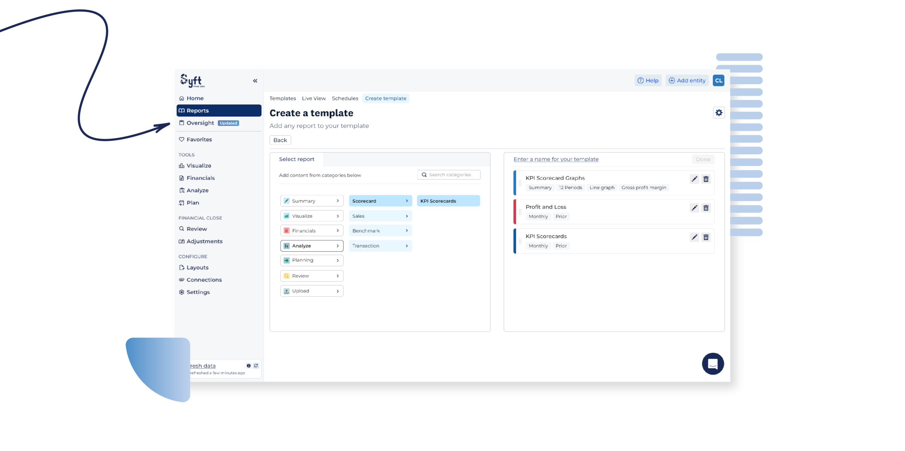
Task: Delete KPI Scorecard Graphs with trash icon
Action: click(x=706, y=179)
